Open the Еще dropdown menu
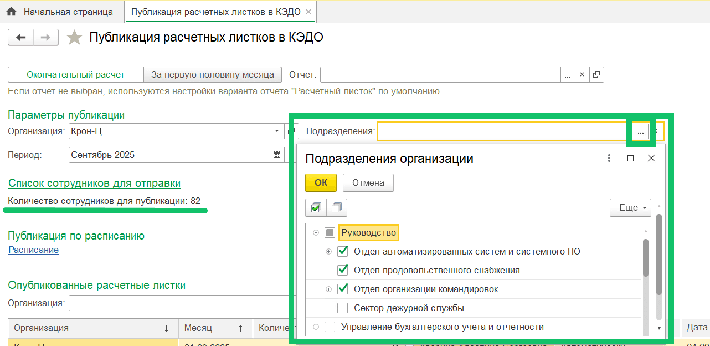Viewport: 710px width, 346px height. (630, 208)
